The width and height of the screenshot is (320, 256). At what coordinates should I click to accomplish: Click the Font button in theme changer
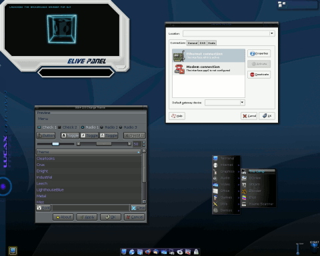pyautogui.click(x=43, y=208)
